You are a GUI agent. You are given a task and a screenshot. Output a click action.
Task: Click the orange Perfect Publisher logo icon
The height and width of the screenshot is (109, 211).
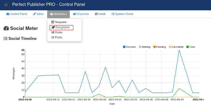[x=6, y=5]
